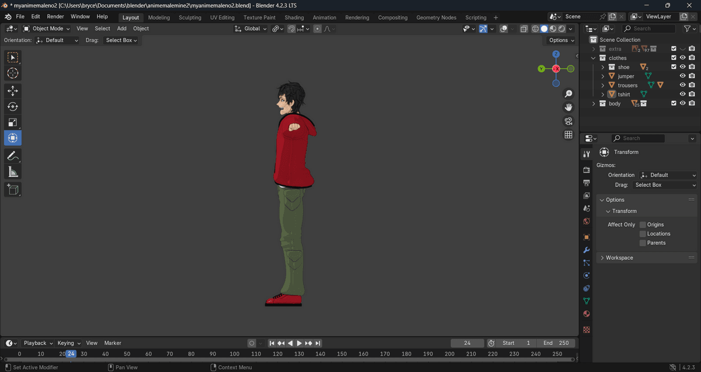Open the Global transform orientation dropdown
Screen dimensions: 701x372
click(x=251, y=29)
